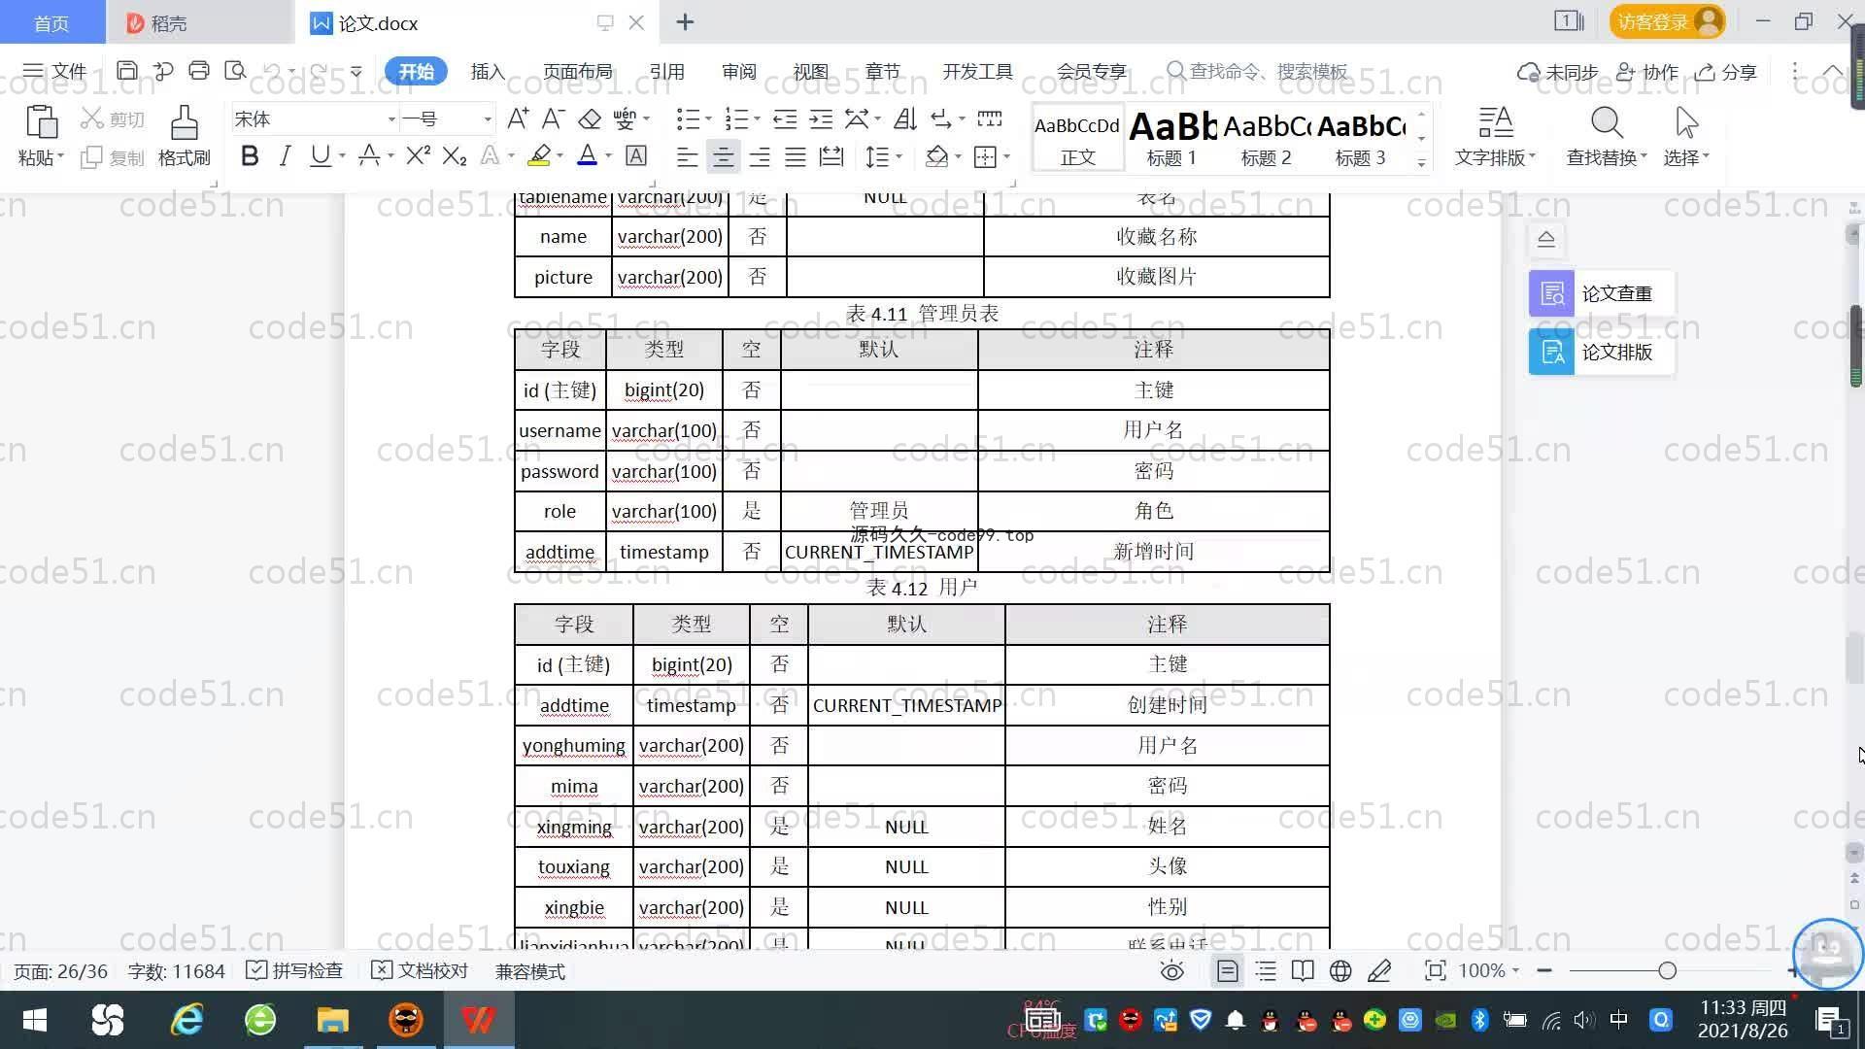Click the 协作 collaborate button

[1647, 72]
